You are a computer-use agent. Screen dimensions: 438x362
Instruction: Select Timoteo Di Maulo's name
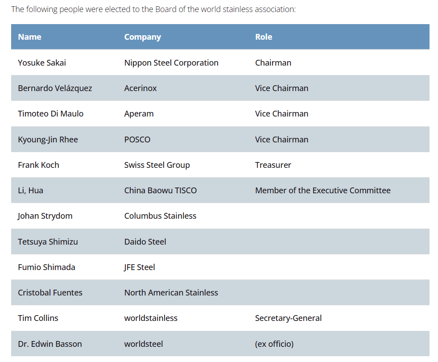[50, 114]
